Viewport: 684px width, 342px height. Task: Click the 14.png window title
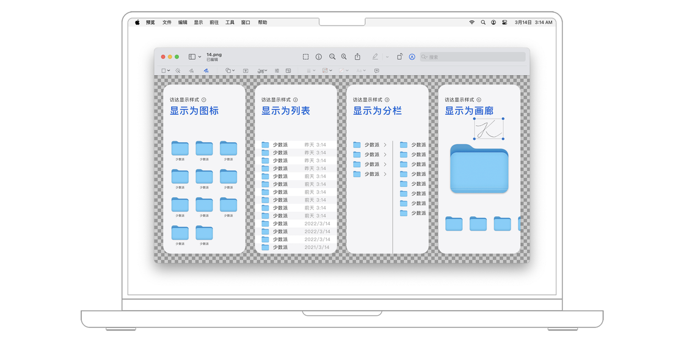(x=214, y=54)
